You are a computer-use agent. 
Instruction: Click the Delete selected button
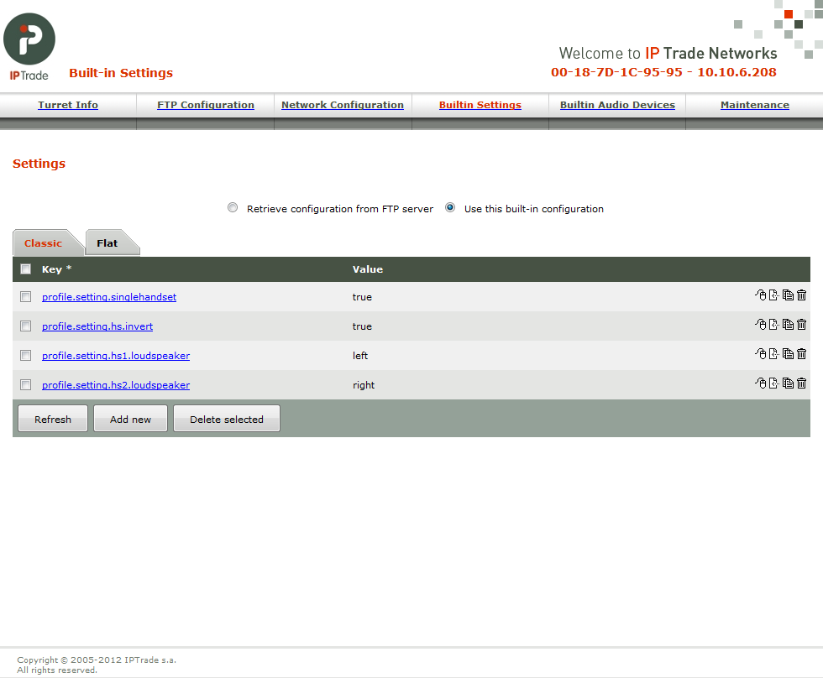(227, 419)
